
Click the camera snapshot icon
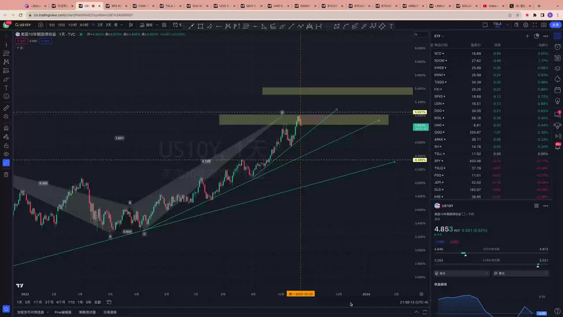coord(544,25)
